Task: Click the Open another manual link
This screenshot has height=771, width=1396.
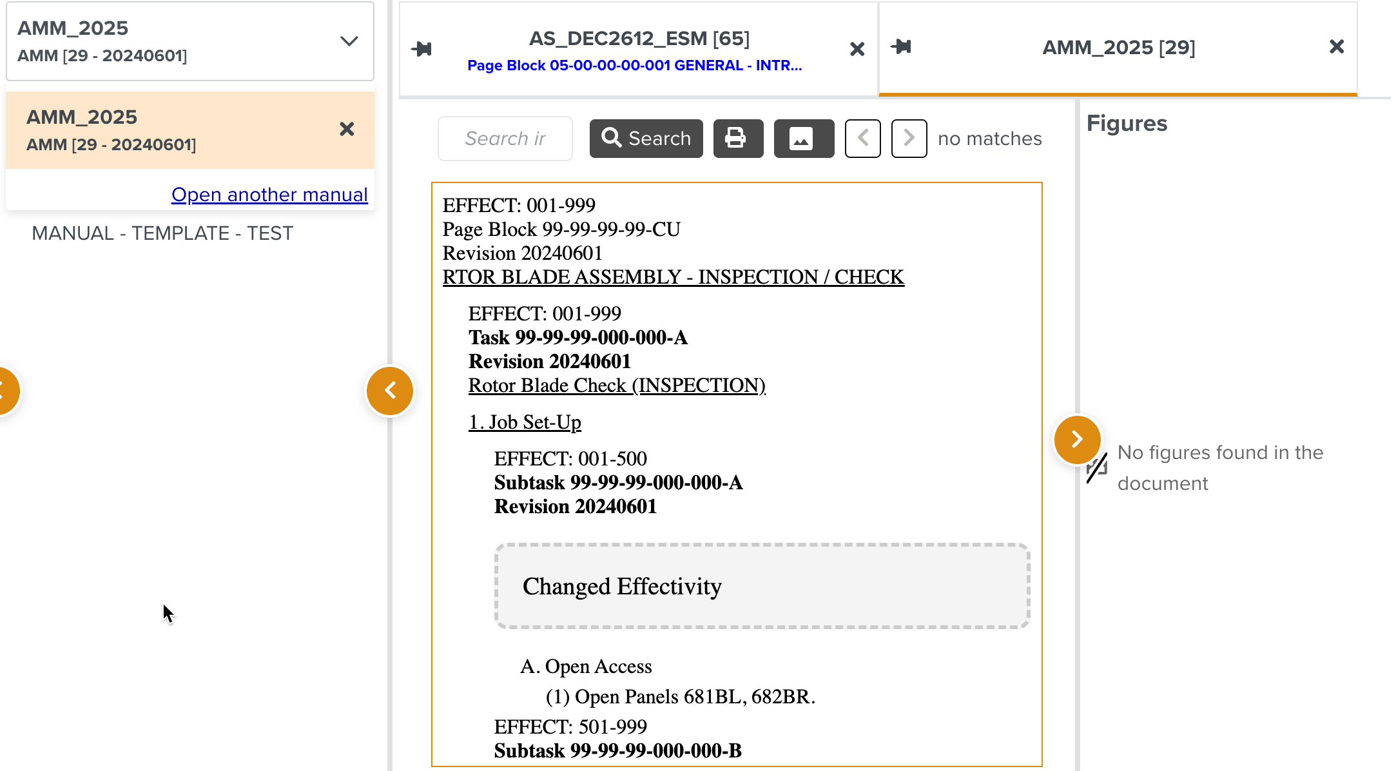Action: click(x=269, y=195)
